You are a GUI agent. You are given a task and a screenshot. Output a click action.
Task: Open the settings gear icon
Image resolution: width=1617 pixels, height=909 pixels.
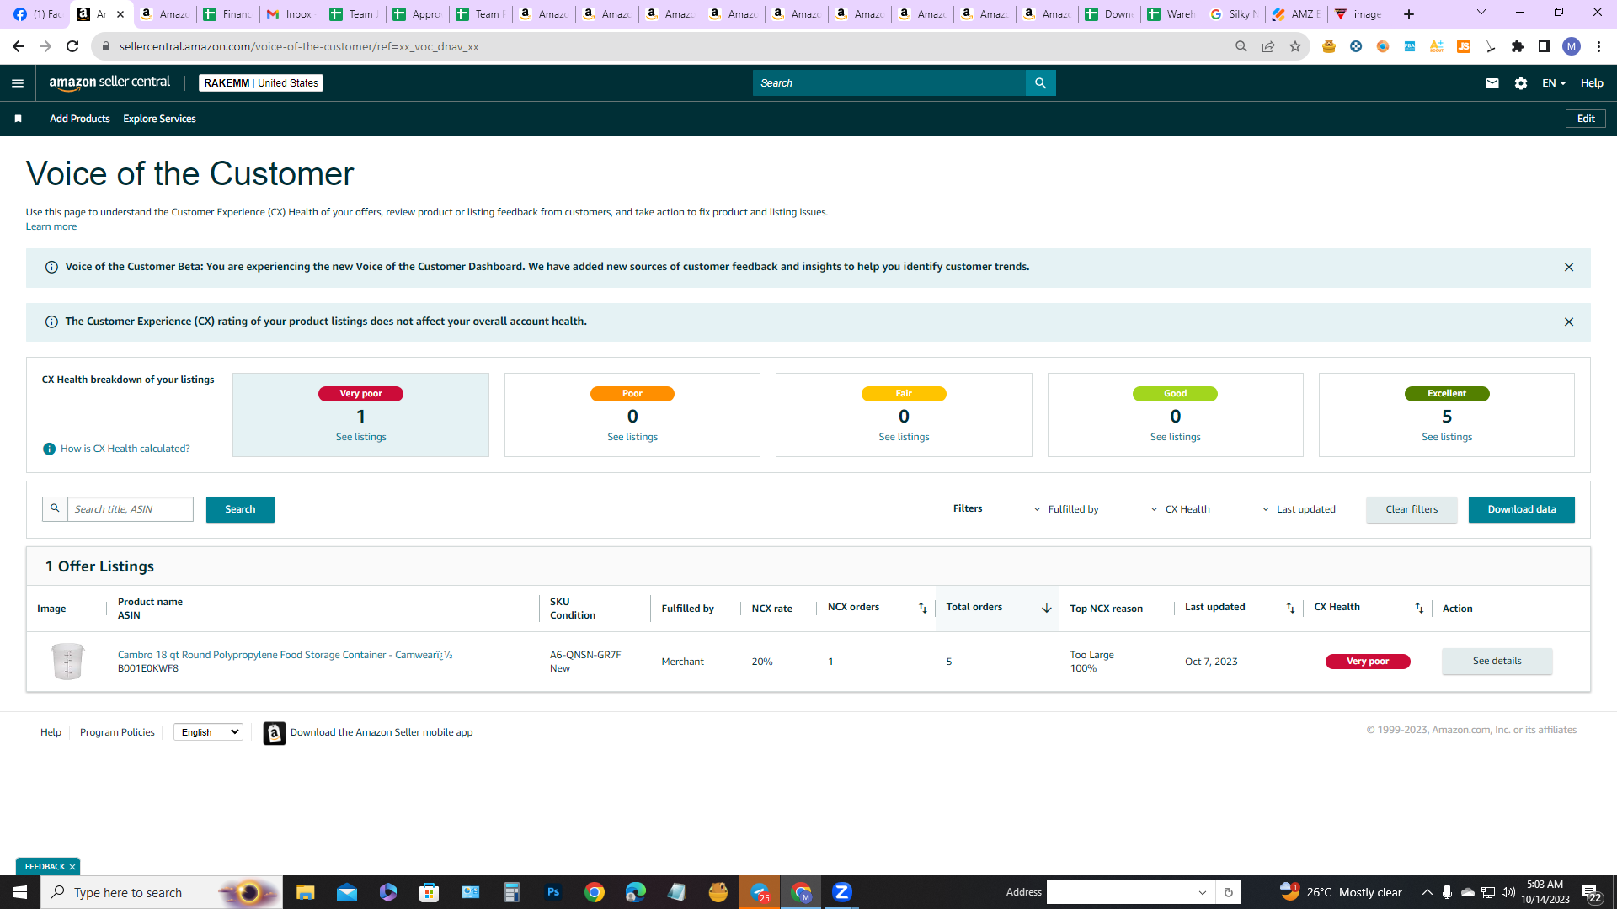[x=1520, y=82]
